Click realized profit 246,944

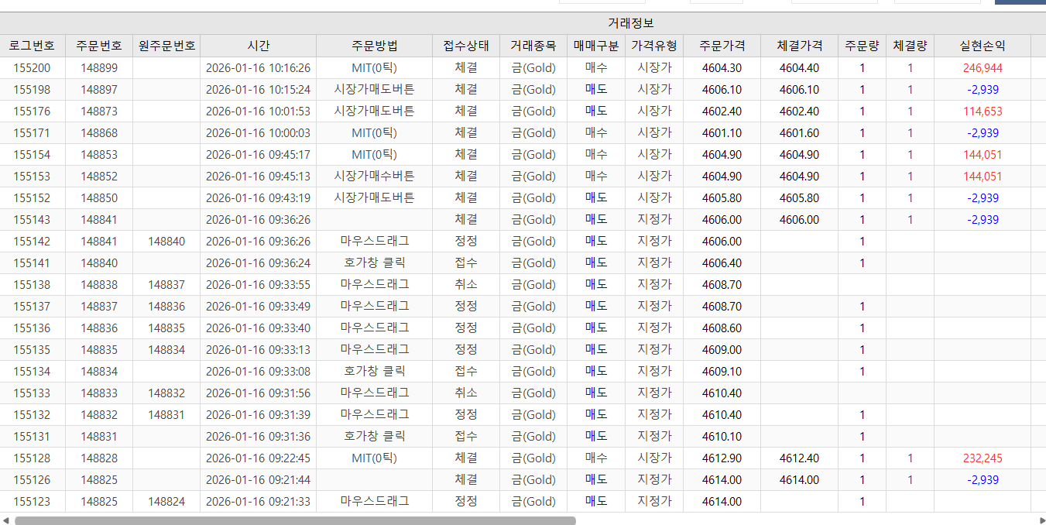point(983,68)
